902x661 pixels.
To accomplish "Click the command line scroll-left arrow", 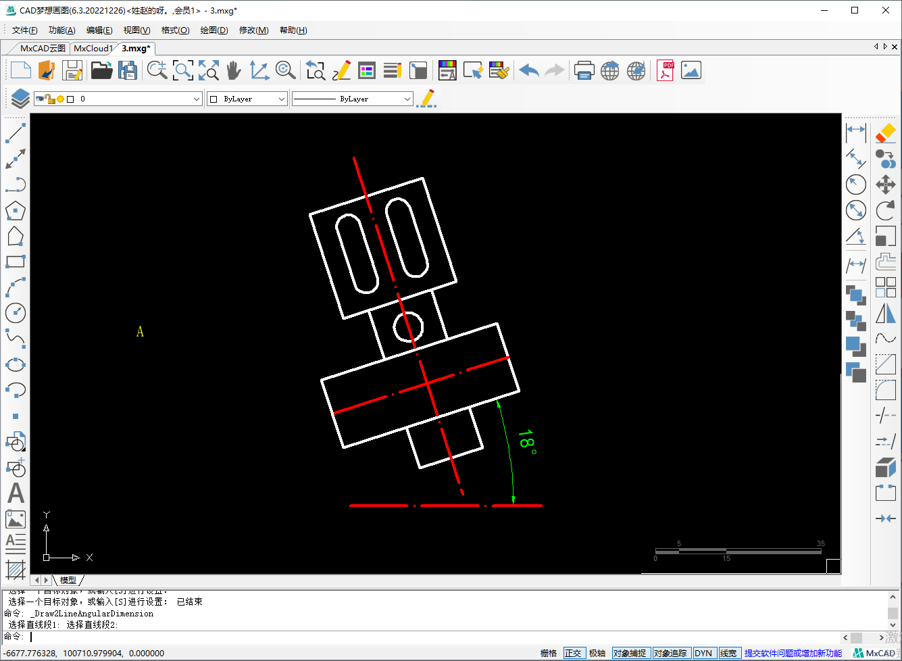I will 845,637.
